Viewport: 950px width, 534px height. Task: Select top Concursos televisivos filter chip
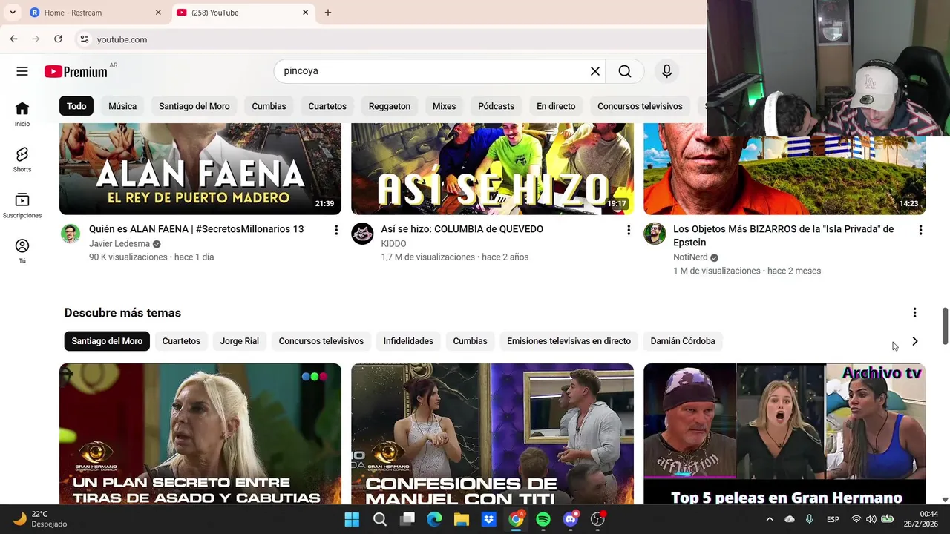[x=640, y=106]
